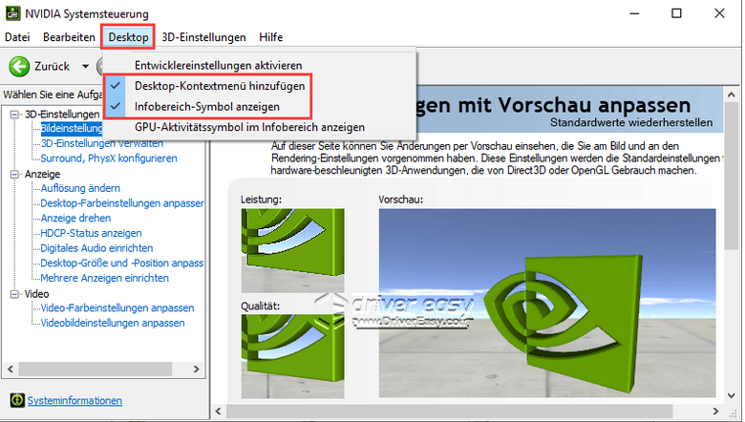Select the Anzeige tree heading
The height and width of the screenshot is (422, 745).
(x=42, y=174)
